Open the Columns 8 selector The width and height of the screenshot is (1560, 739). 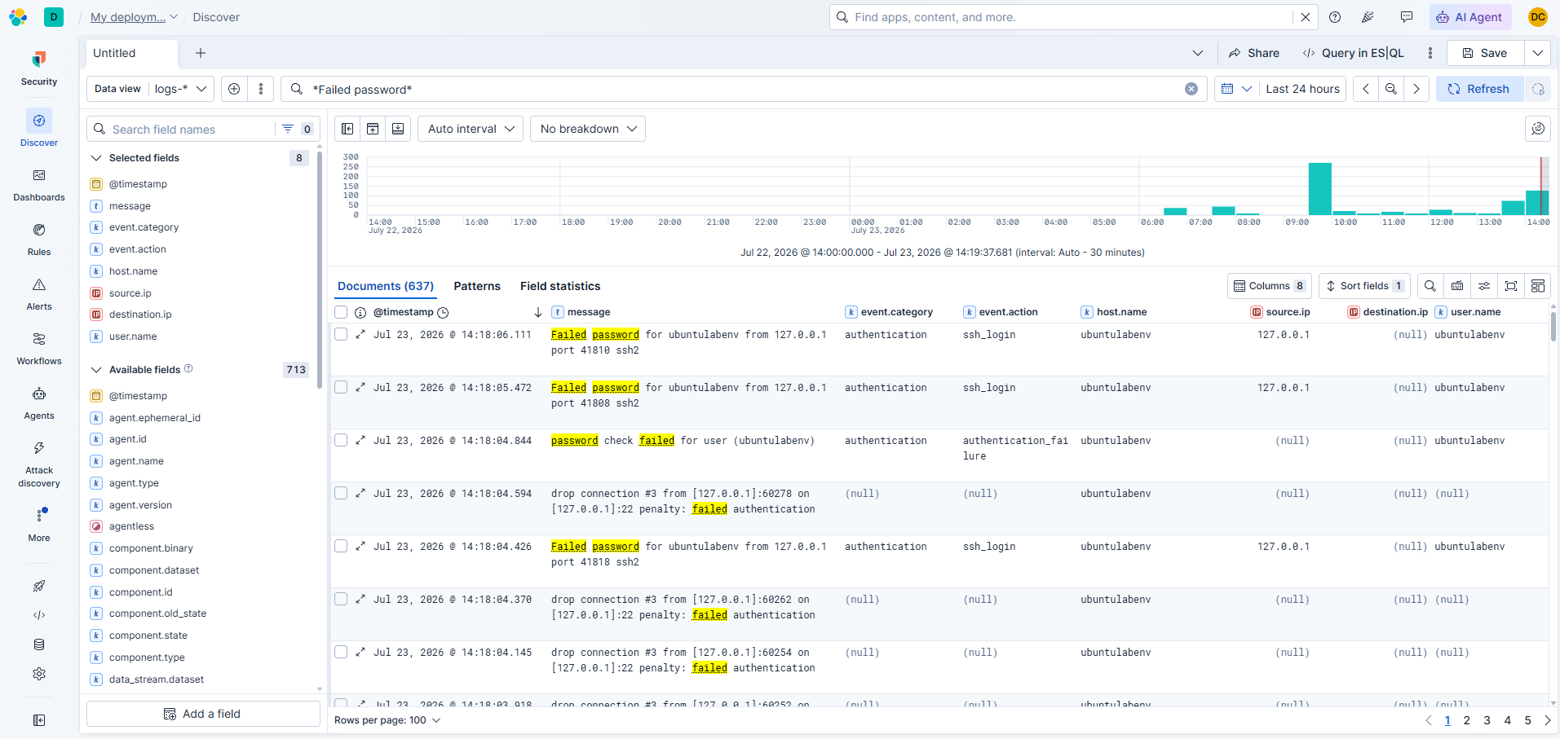(x=1269, y=286)
